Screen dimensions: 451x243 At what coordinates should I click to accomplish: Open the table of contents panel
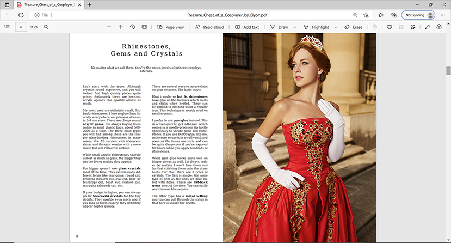pyautogui.click(x=7, y=27)
